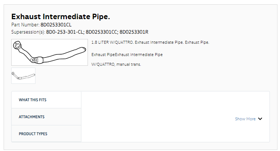The height and width of the screenshot is (151, 280).
Task: Click the flange end of the pipe drawing
Action: coord(17,45)
